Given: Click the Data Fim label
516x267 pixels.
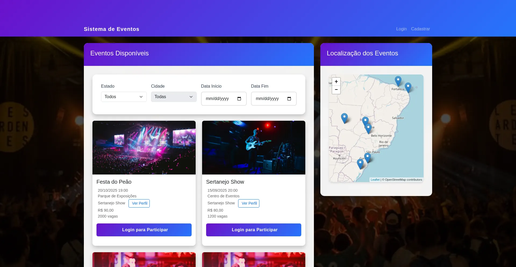Looking at the screenshot, I should tap(260, 86).
